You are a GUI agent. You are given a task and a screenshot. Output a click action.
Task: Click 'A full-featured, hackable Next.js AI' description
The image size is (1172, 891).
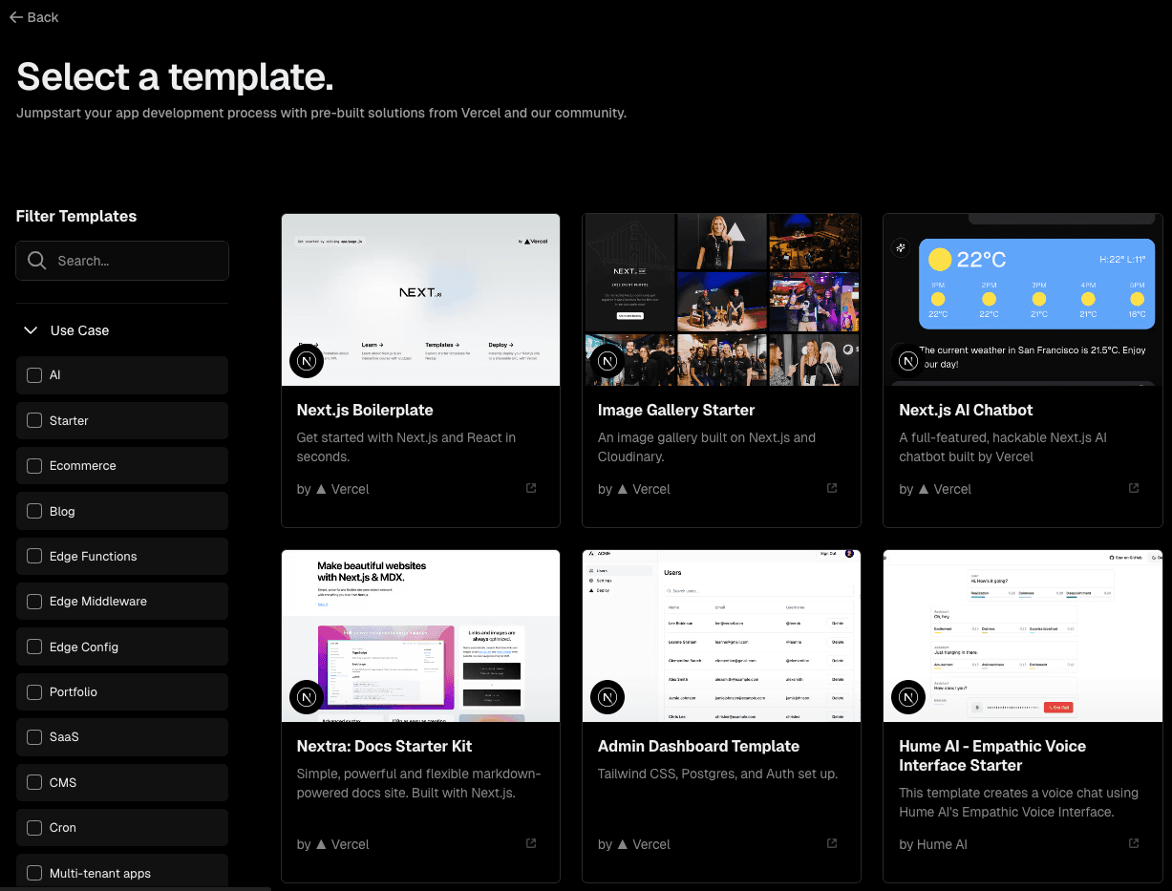[1003, 447]
